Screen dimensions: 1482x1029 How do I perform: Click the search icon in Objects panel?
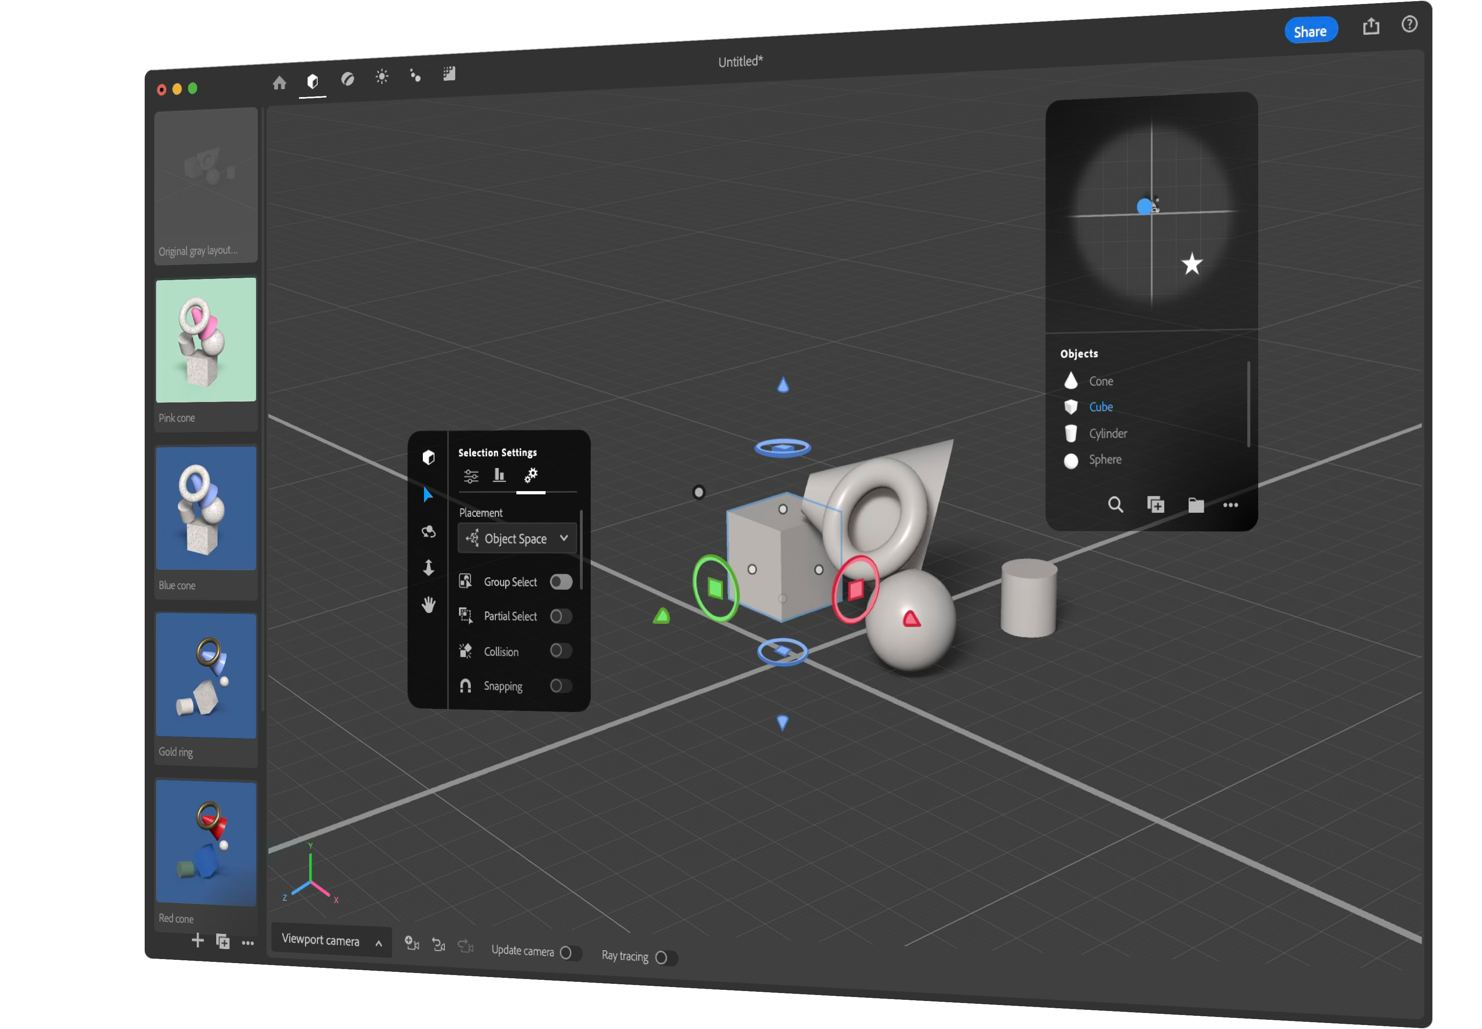click(1115, 505)
